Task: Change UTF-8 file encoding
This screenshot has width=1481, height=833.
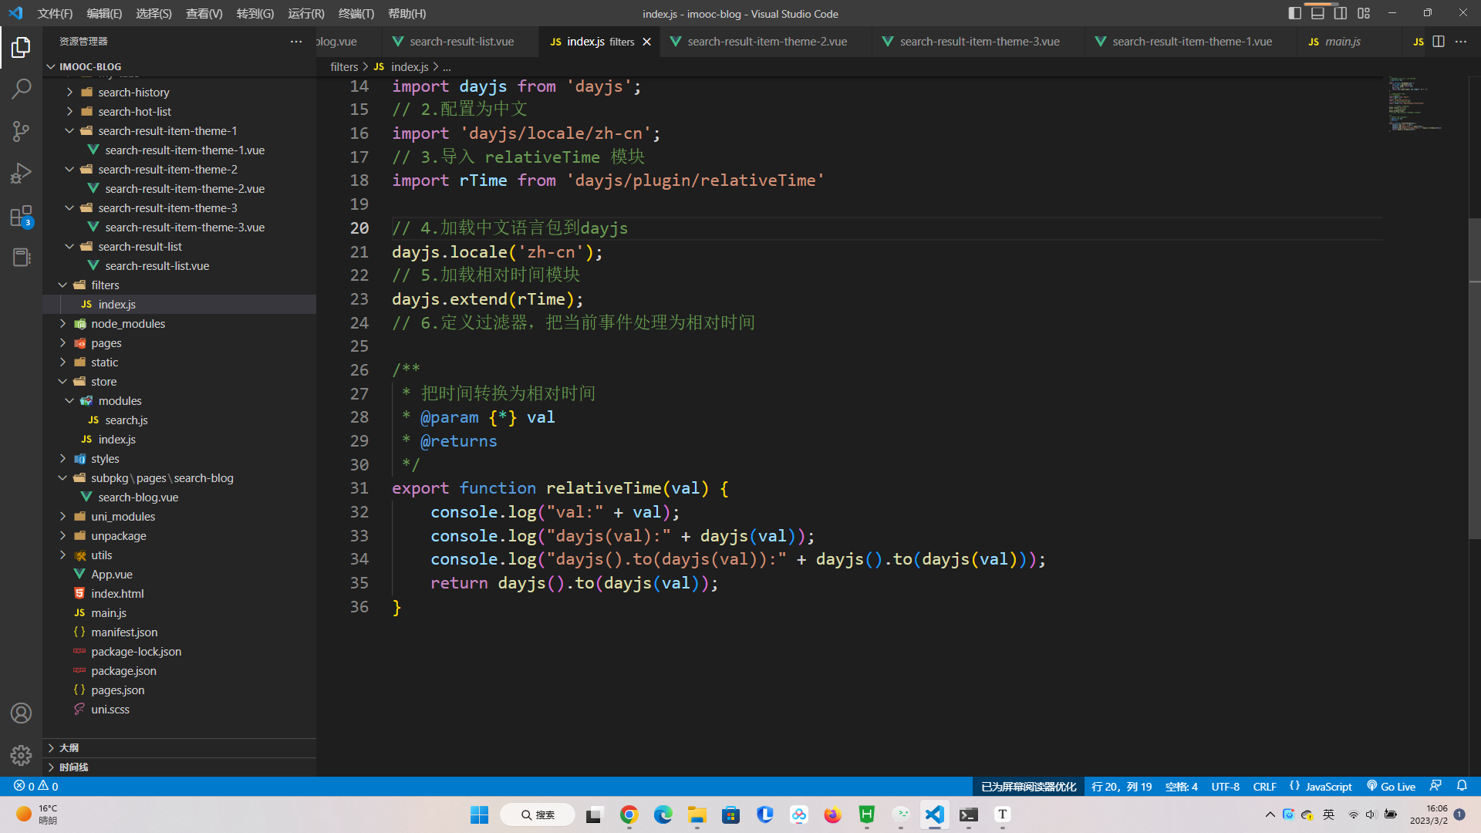Action: pos(1225,786)
